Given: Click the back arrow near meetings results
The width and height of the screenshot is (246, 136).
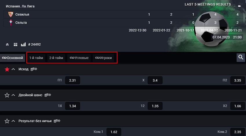Looking at the screenshot, I should [x=239, y=6].
